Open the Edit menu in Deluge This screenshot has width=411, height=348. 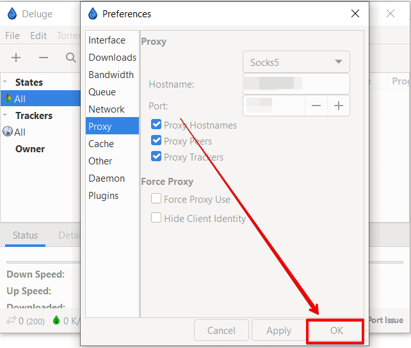point(38,36)
